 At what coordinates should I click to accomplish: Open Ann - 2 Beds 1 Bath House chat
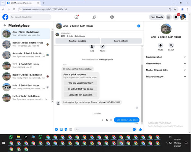(26, 34)
